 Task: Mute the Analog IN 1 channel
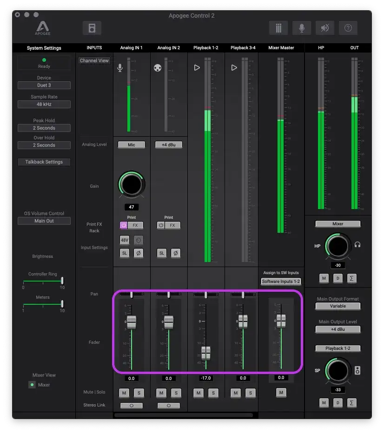click(124, 393)
